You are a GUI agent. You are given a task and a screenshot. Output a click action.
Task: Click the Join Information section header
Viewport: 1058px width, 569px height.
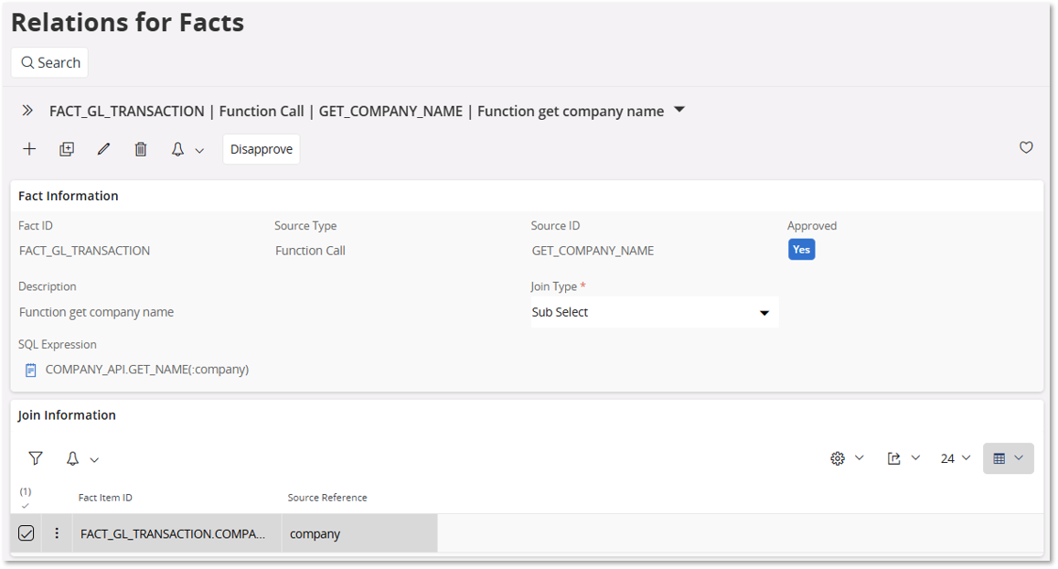tap(67, 415)
